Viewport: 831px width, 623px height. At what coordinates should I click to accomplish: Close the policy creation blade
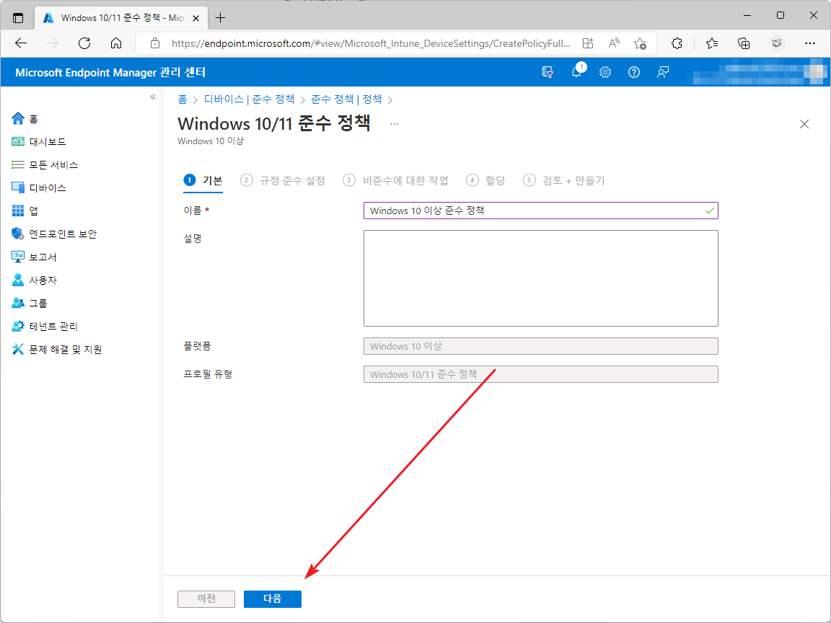click(x=804, y=124)
